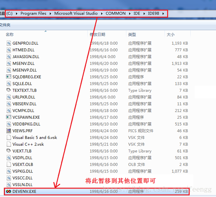The height and width of the screenshot is (197, 216).
Task: Click the VIEWS.PRF file icon
Action: 9,131
